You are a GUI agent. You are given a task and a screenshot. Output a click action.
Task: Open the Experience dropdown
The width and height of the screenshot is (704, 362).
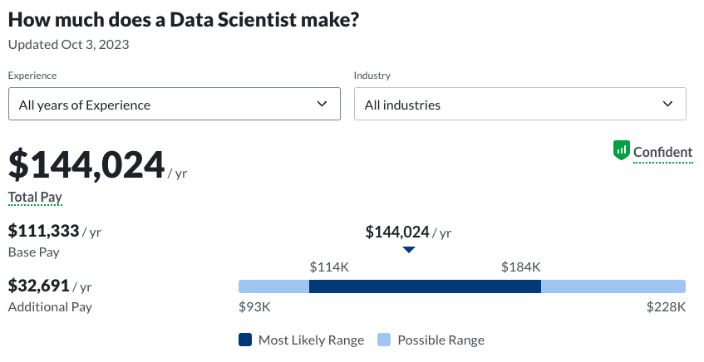174,105
